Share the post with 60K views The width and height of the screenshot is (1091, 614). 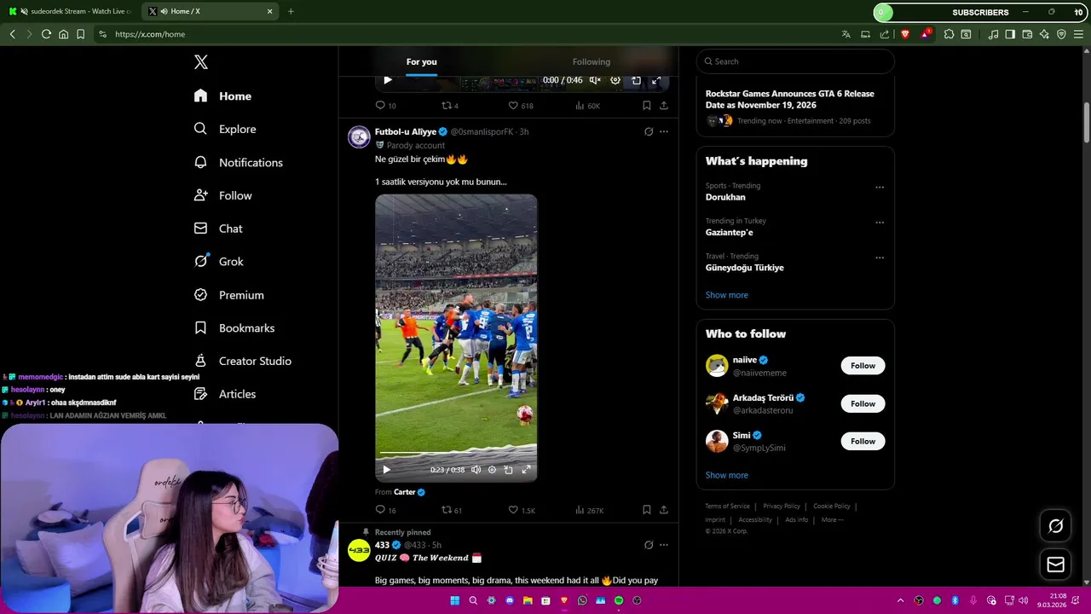[x=663, y=106]
